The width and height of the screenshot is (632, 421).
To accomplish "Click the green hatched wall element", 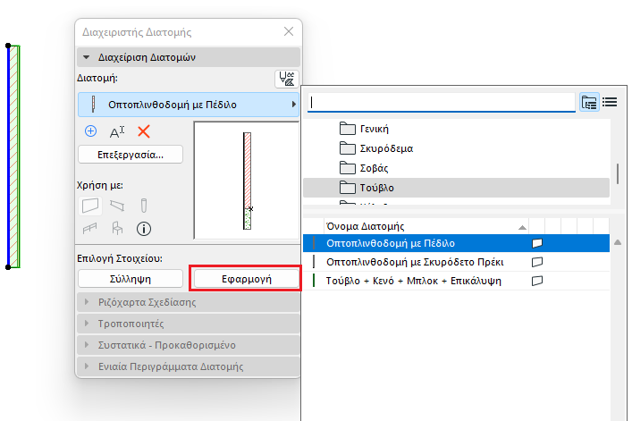I will tap(14, 156).
